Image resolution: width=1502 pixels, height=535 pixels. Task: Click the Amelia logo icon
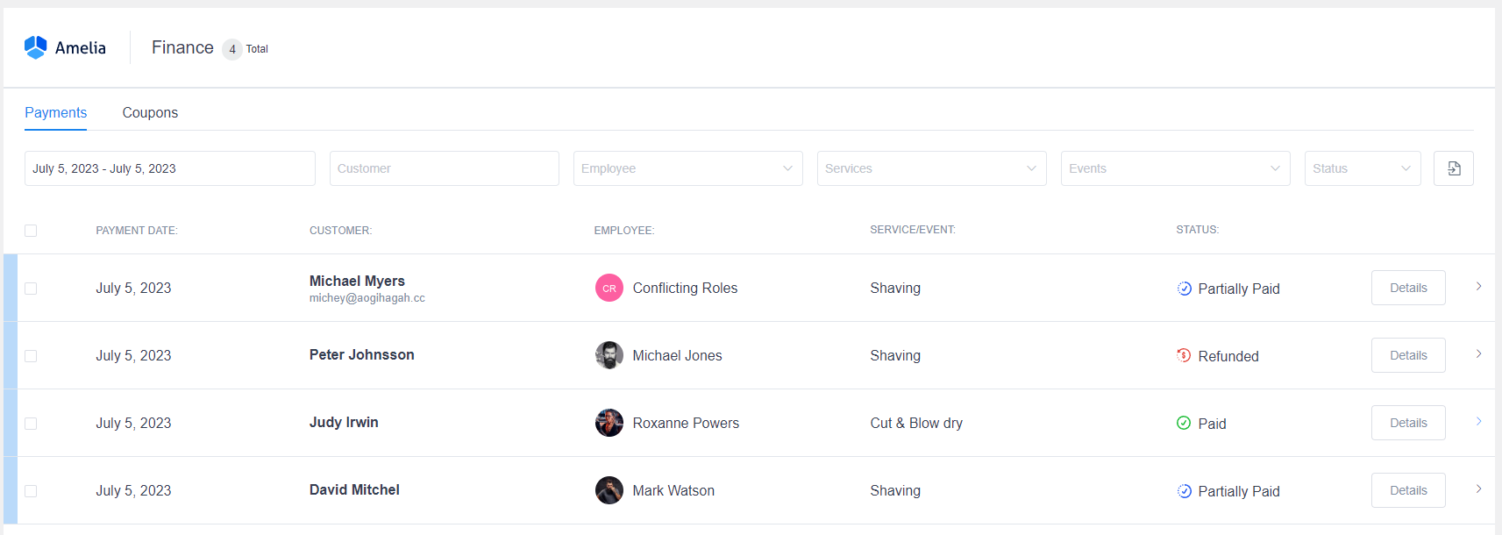click(35, 47)
